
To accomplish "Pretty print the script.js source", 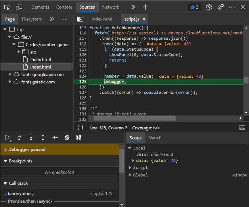I will pos(80,127).
